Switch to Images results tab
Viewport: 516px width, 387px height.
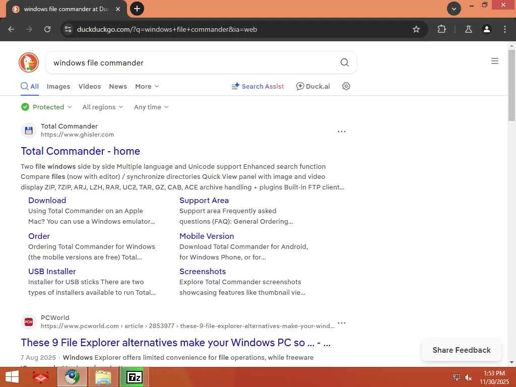click(58, 86)
